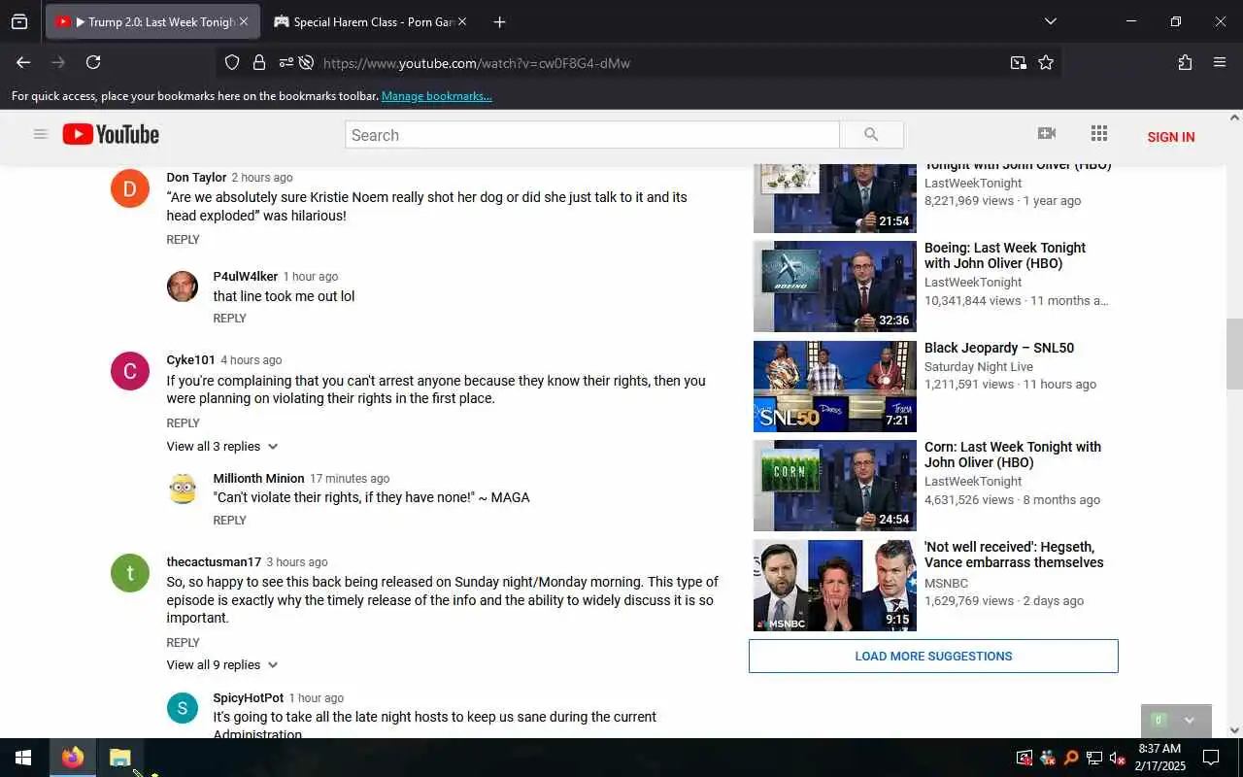Screen dimensions: 1243x777
Task: Click the '17 minutes ago' comment timestamp
Action: (350, 479)
